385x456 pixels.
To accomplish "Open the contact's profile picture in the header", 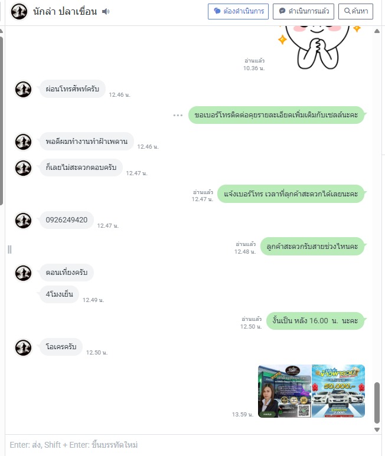I will click(19, 11).
